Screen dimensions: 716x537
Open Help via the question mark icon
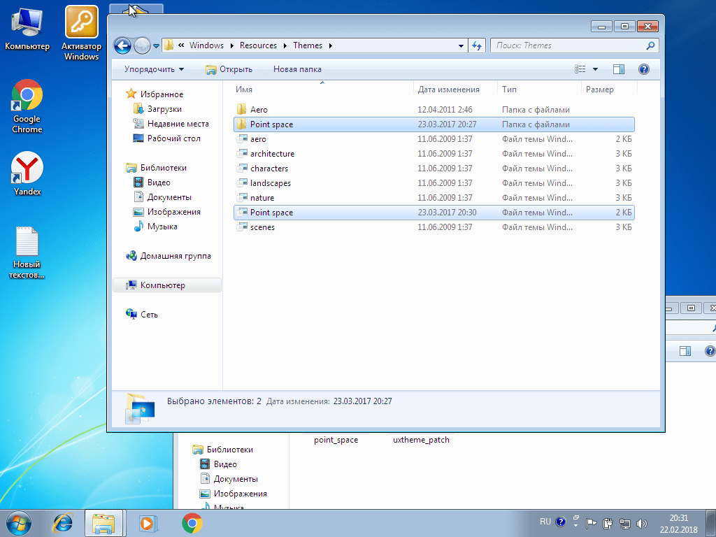pos(643,69)
